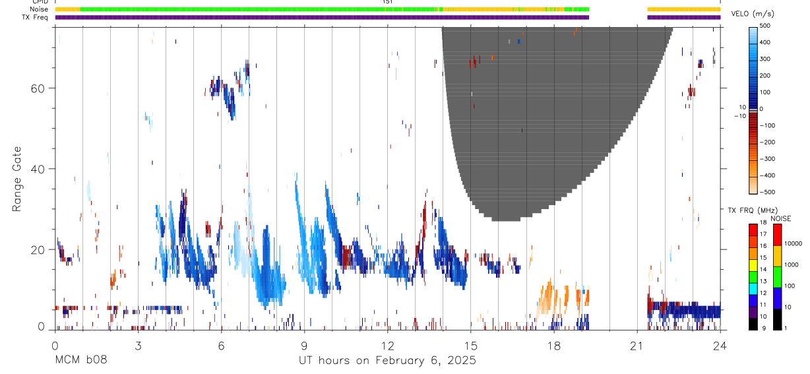The image size is (810, 374).
Task: Click the '9' hour tick on time axis
Action: click(304, 346)
